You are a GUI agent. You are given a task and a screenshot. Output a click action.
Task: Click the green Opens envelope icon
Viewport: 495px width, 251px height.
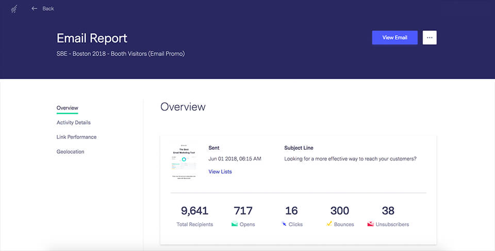[235, 224]
